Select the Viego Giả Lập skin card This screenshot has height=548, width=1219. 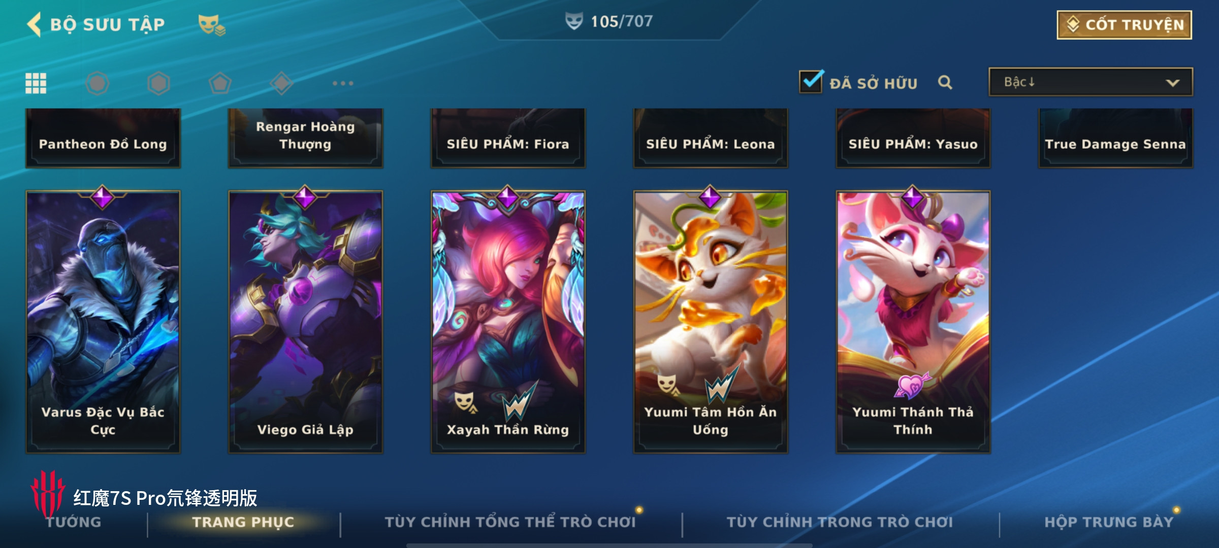[305, 322]
